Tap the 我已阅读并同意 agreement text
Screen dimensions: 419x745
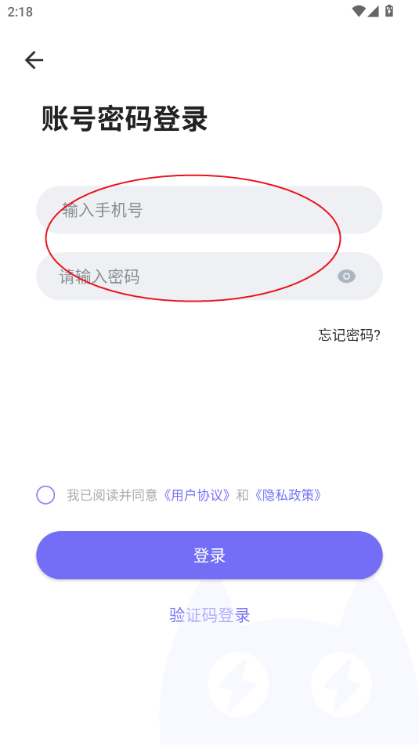(112, 496)
